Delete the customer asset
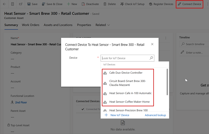This screenshot has width=209, height=134. tap(110, 4)
